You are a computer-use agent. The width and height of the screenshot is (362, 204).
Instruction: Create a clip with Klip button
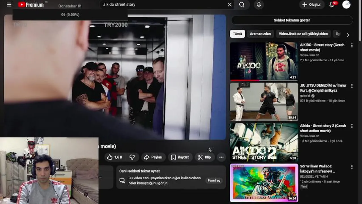(x=205, y=157)
